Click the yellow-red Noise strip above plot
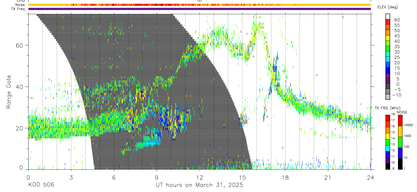417x192 pixels. click(199, 5)
